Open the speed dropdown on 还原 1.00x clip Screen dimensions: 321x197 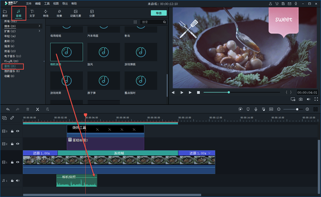click(210, 153)
